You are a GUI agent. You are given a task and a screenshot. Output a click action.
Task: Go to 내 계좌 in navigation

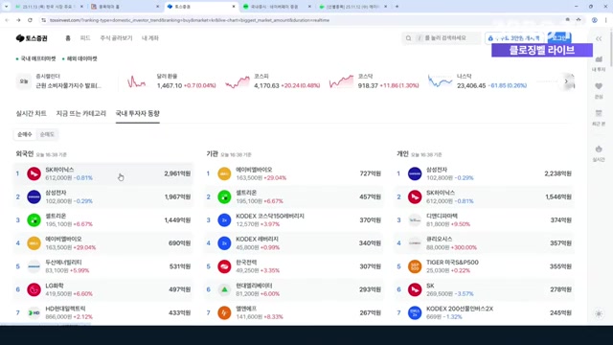click(x=150, y=38)
